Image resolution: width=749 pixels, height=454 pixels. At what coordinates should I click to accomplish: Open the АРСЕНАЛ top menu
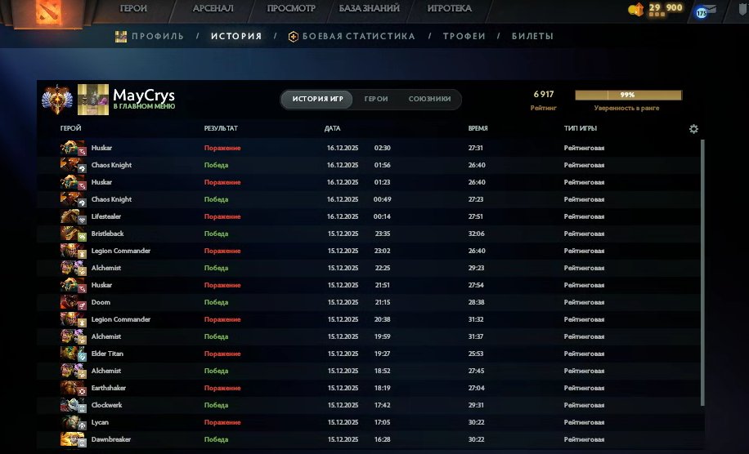tap(213, 8)
